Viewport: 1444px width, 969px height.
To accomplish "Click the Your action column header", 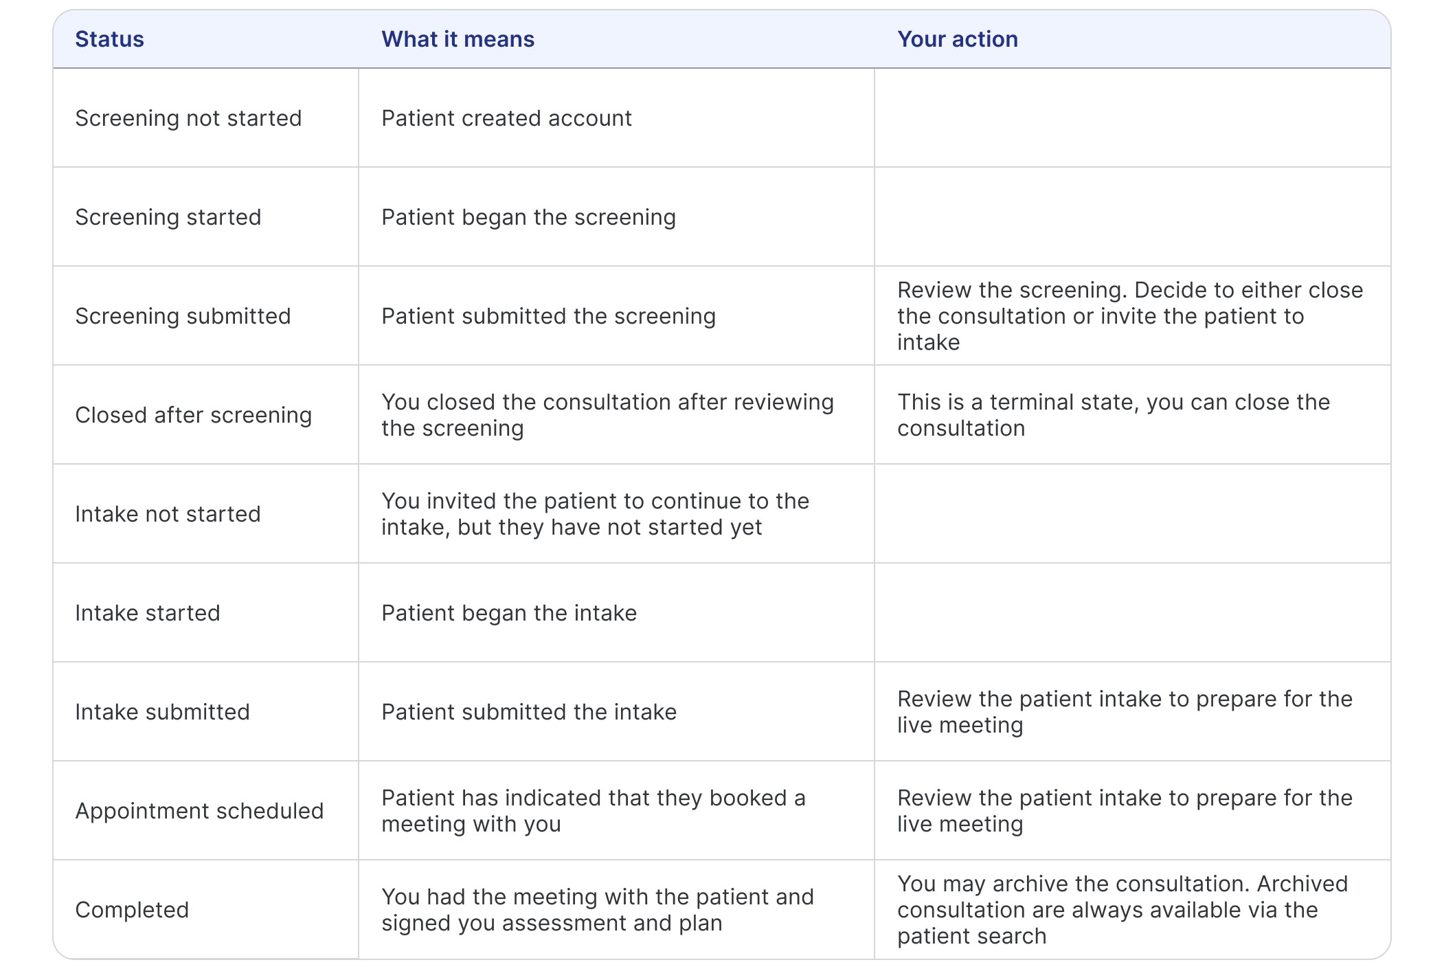I will (x=957, y=39).
